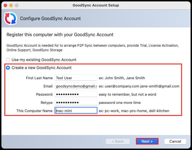
Task: Close the GoodSync Account Setup window
Action: [x=6, y=5]
